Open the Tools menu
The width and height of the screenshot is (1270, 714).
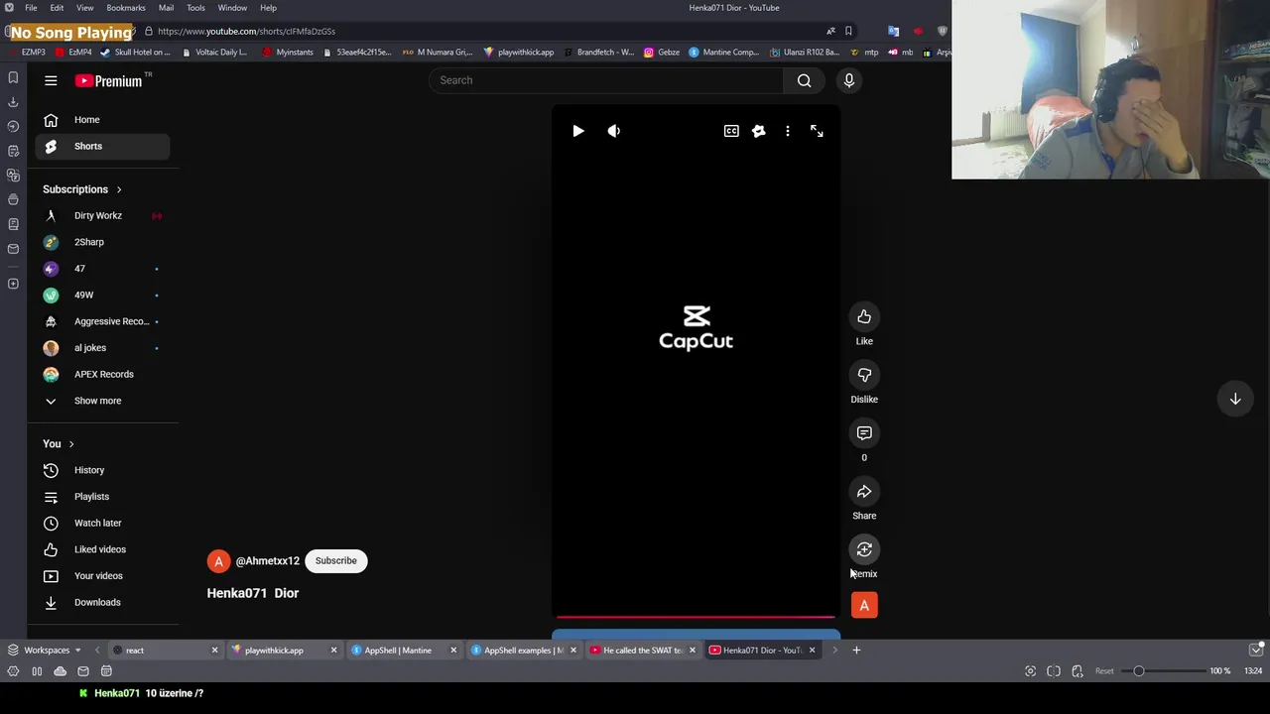tap(195, 8)
